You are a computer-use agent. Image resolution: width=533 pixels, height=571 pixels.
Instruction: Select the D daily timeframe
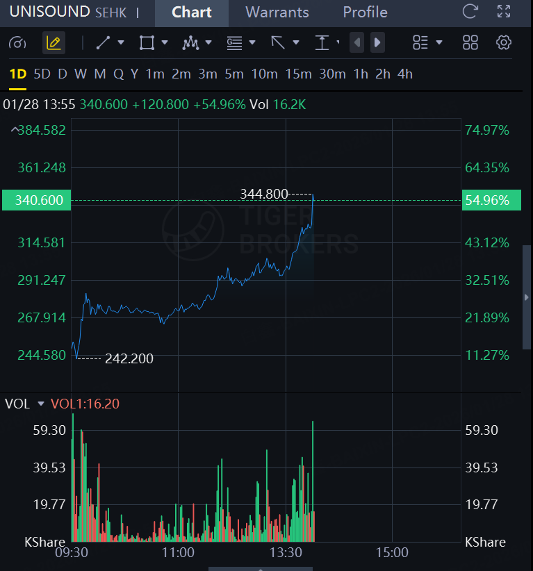63,74
